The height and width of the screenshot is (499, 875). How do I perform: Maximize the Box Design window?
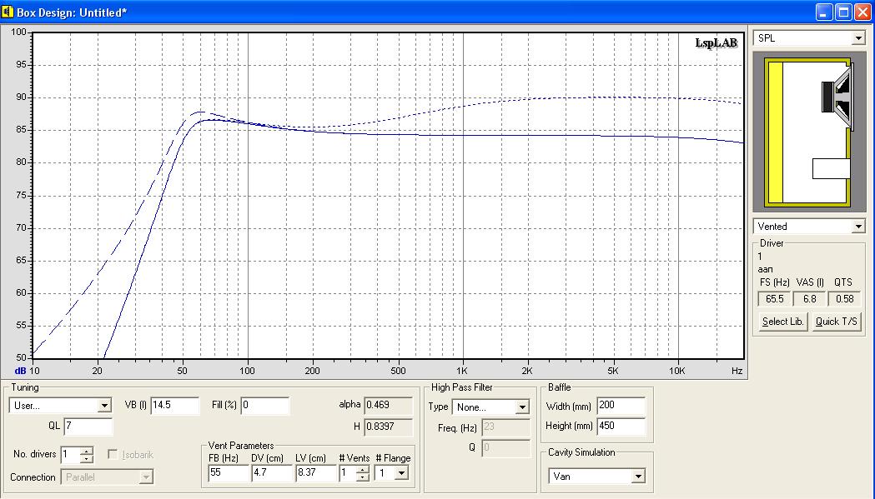pos(844,12)
